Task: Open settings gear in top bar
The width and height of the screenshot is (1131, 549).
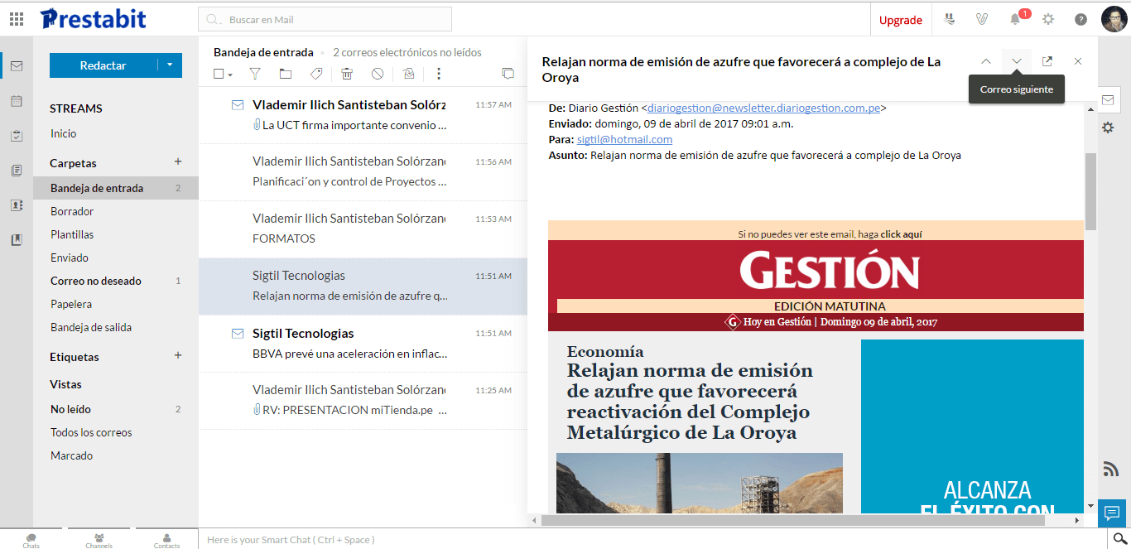Action: (1048, 19)
